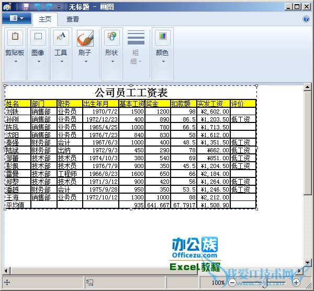This screenshot has height=291, width=314.
Task: Expand the 剪贴板 group dropdown arrow
Action: tap(16, 61)
